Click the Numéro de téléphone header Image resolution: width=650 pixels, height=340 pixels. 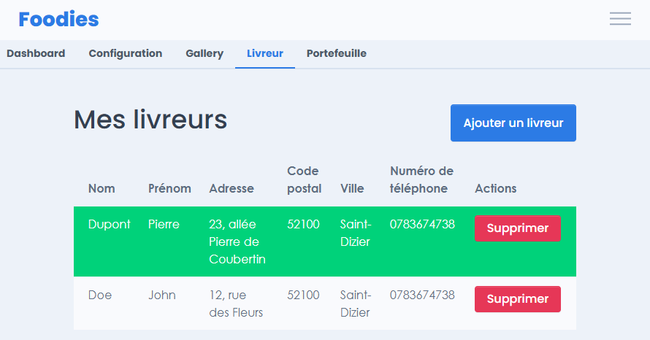(x=421, y=179)
